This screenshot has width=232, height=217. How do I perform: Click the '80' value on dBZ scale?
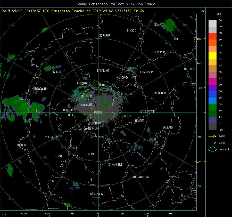click(x=220, y=20)
